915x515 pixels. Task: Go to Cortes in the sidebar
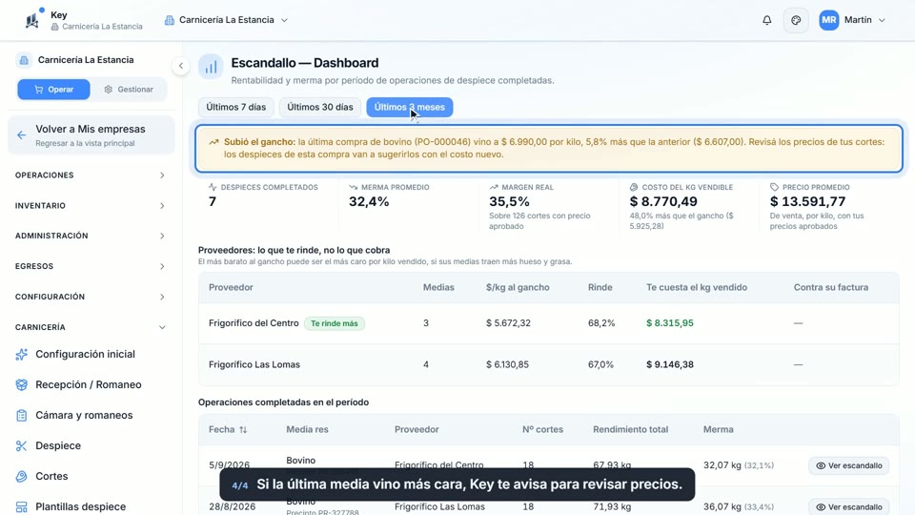click(90, 476)
